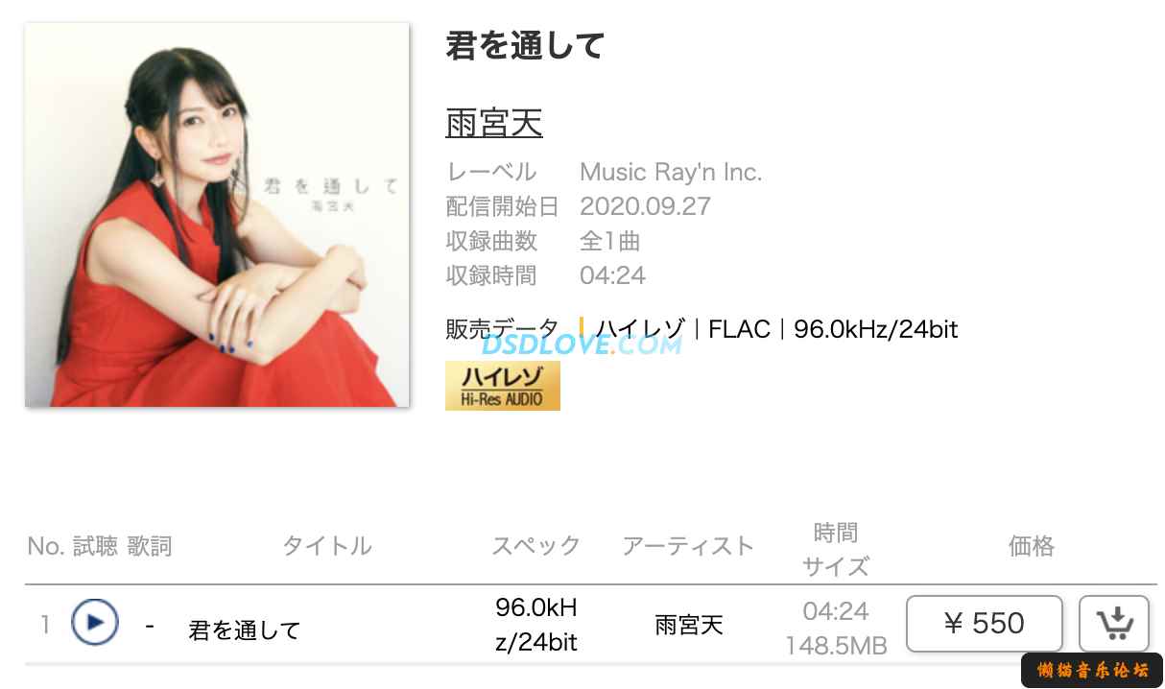Click the label name Music Ray'n Inc.
This screenshot has height=689, width=1165.
[671, 173]
